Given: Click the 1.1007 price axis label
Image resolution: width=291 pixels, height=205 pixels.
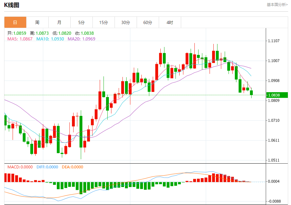Looking at the screenshot, I should point(274,61).
